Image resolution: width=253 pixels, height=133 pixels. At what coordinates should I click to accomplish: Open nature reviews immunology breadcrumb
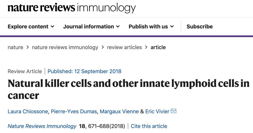65,47
